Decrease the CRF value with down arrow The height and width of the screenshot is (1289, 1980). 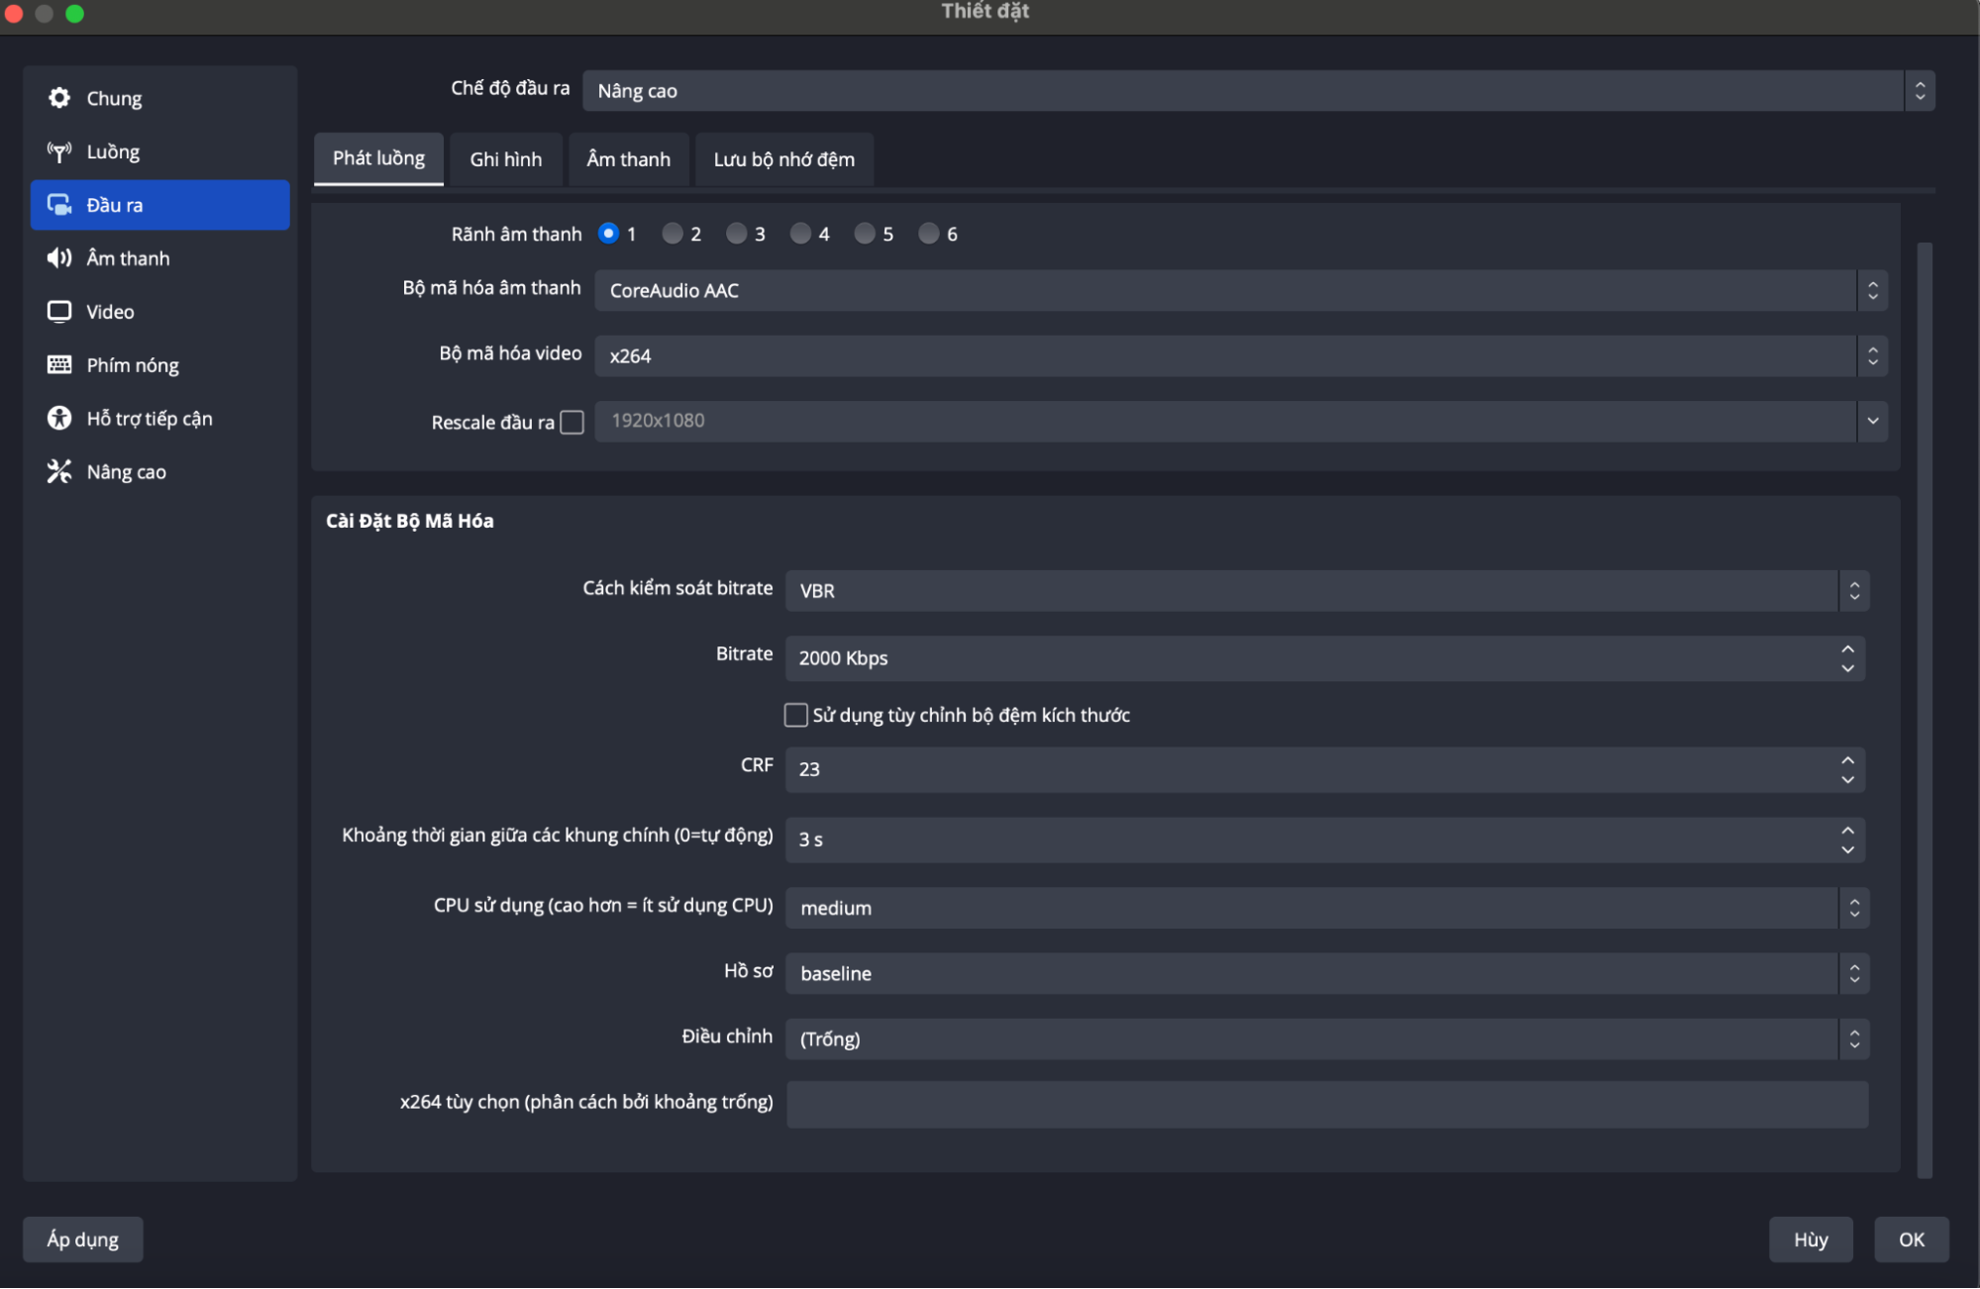click(1847, 779)
